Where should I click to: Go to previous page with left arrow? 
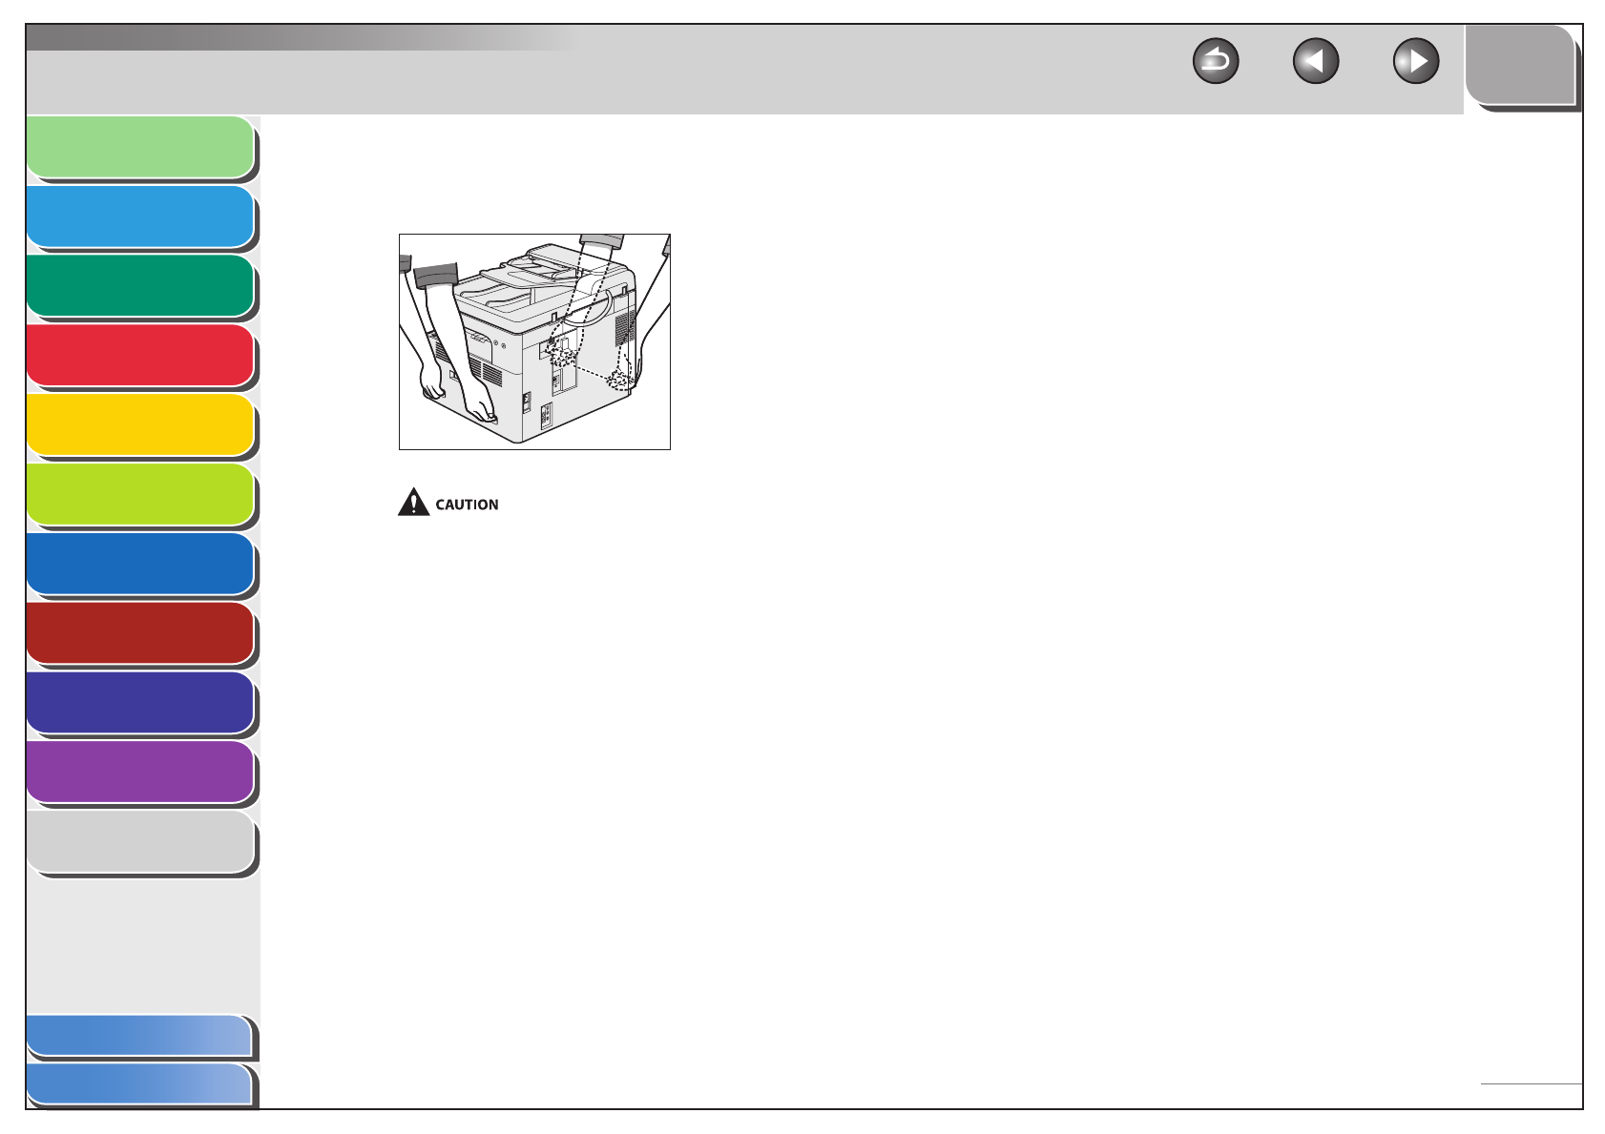(1316, 62)
